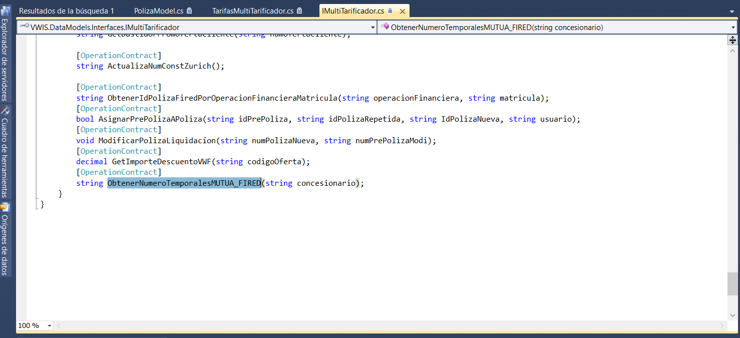Click on ModificarPolizaLiquidacion method name

pos(157,141)
